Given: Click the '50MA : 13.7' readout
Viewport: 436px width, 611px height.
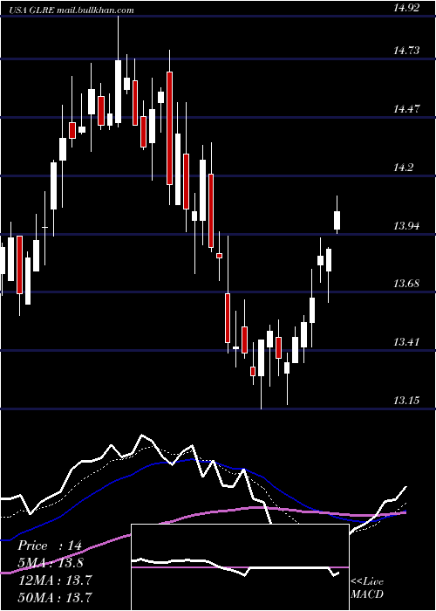Looking at the screenshot, I should coord(55,597).
